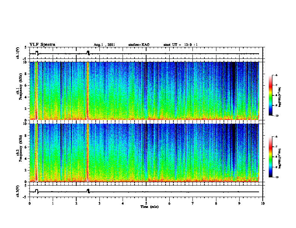Image resolution: width=296 pixels, height=228 pixels.
Task: Click tick label "10" on the Time axis
Action: [x=263, y=203]
